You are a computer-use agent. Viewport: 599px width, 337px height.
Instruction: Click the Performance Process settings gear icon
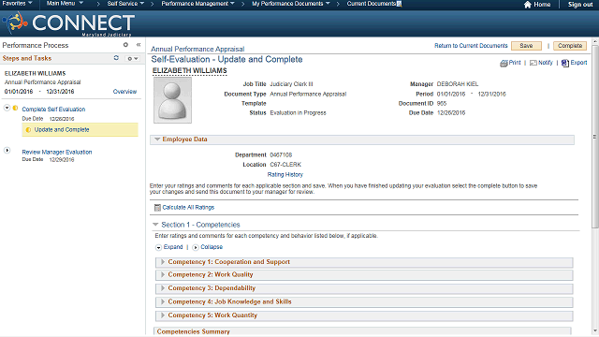click(x=125, y=45)
